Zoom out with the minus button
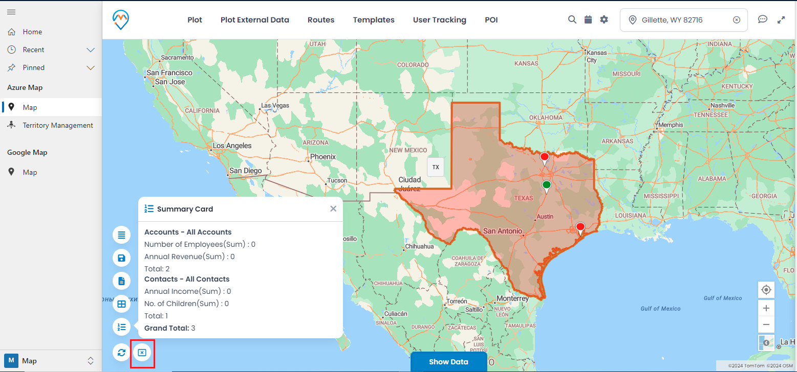Screen dimensions: 797x372 tap(766, 324)
